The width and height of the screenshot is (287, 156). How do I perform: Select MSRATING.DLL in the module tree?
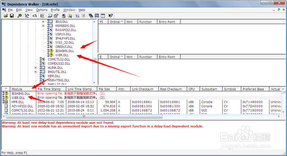[x=59, y=80]
